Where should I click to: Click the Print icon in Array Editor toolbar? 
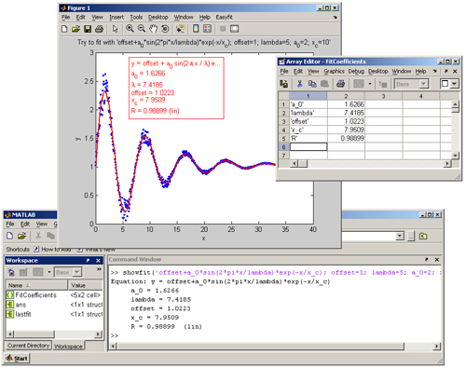pyautogui.click(x=340, y=84)
